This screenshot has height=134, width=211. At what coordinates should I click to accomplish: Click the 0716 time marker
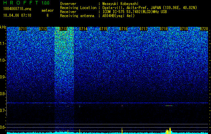123,29
